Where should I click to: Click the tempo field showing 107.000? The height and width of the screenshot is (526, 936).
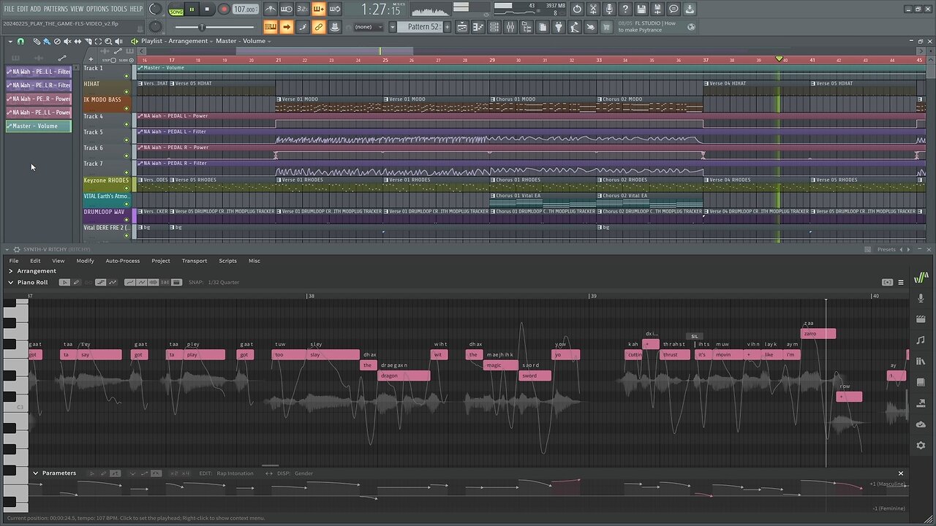click(245, 9)
